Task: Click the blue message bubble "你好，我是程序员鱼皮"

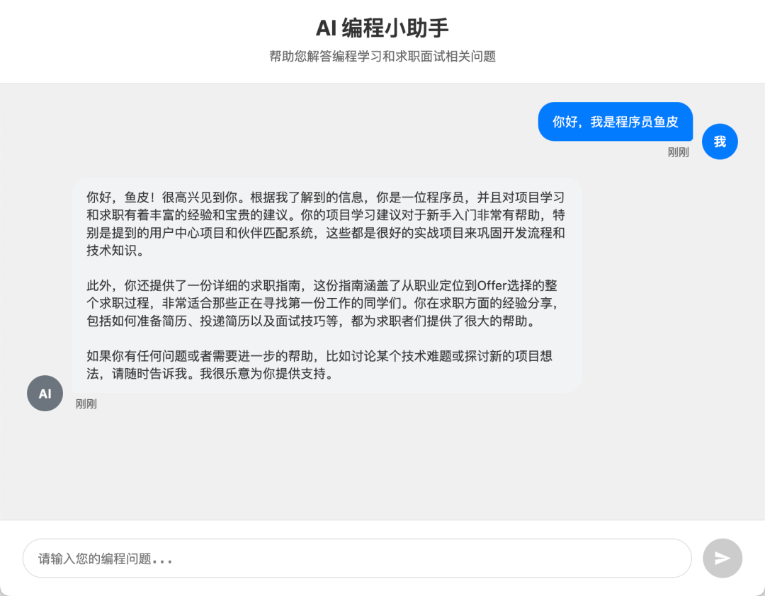Action: coord(615,121)
